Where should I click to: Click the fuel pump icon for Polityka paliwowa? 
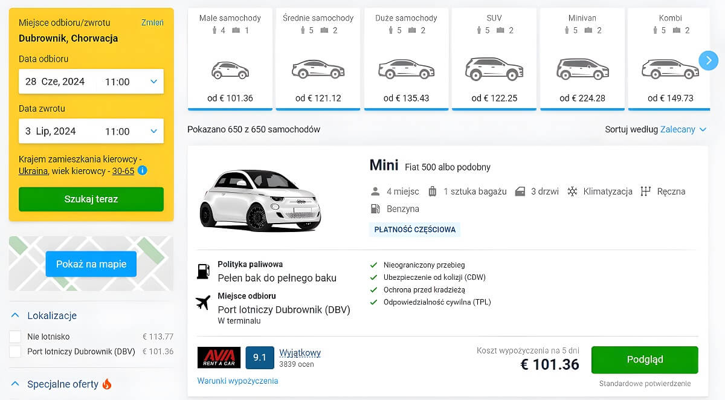click(204, 271)
